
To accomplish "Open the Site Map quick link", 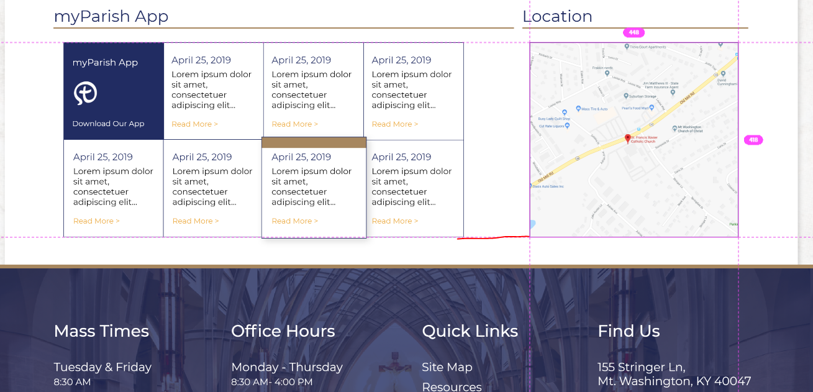I will [x=447, y=367].
